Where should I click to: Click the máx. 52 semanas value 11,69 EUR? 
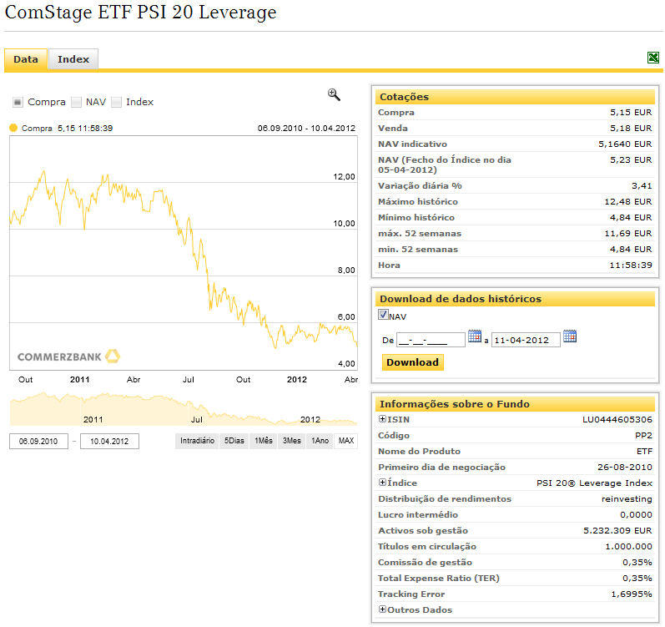(628, 233)
